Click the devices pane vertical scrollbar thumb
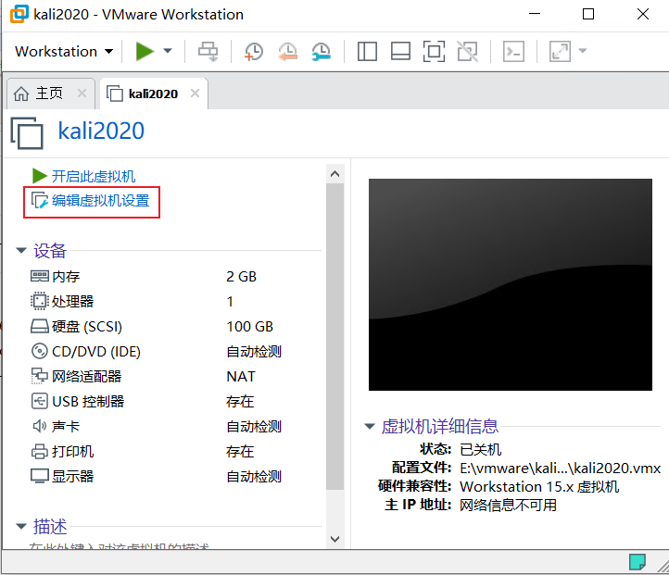Screen dimensions: 669x575 click(334, 337)
